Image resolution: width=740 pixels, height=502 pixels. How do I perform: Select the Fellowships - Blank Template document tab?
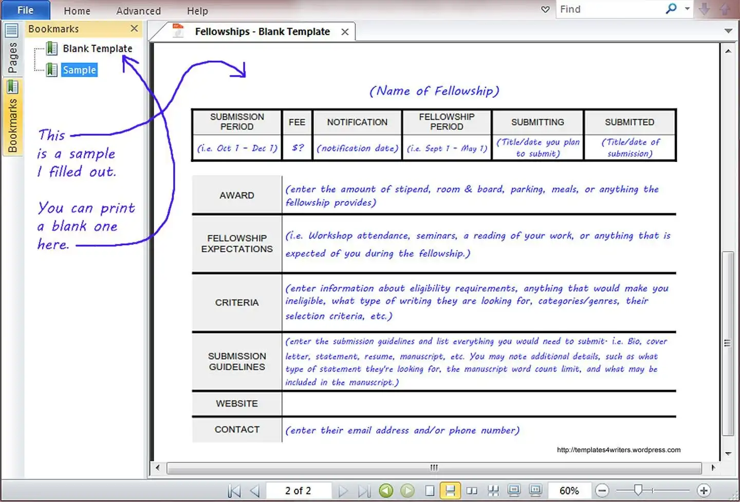(262, 32)
